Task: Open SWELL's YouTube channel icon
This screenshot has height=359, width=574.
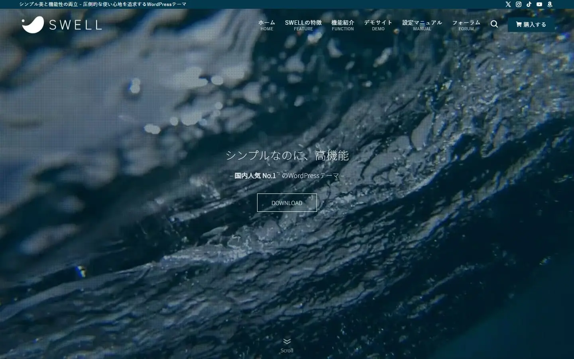Action: (x=539, y=4)
